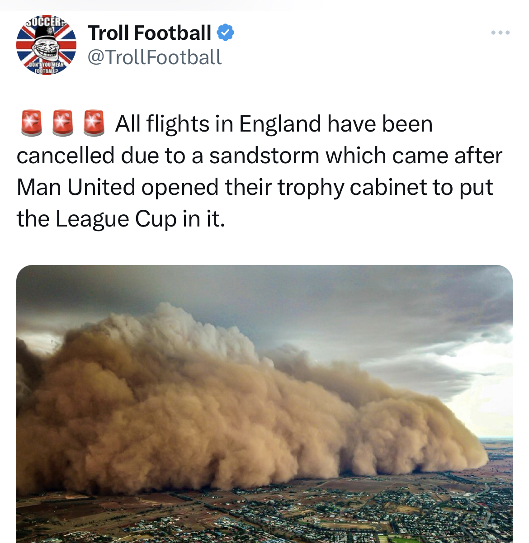Click the middle red siren emoji
The width and height of the screenshot is (529, 543).
pyautogui.click(x=62, y=123)
